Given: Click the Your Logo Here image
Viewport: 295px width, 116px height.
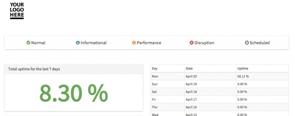Looking at the screenshot, I should [17, 11].
